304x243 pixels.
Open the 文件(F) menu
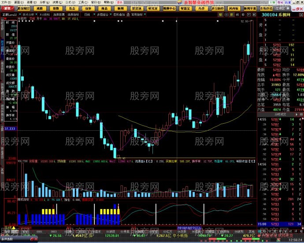click(x=7, y=2)
